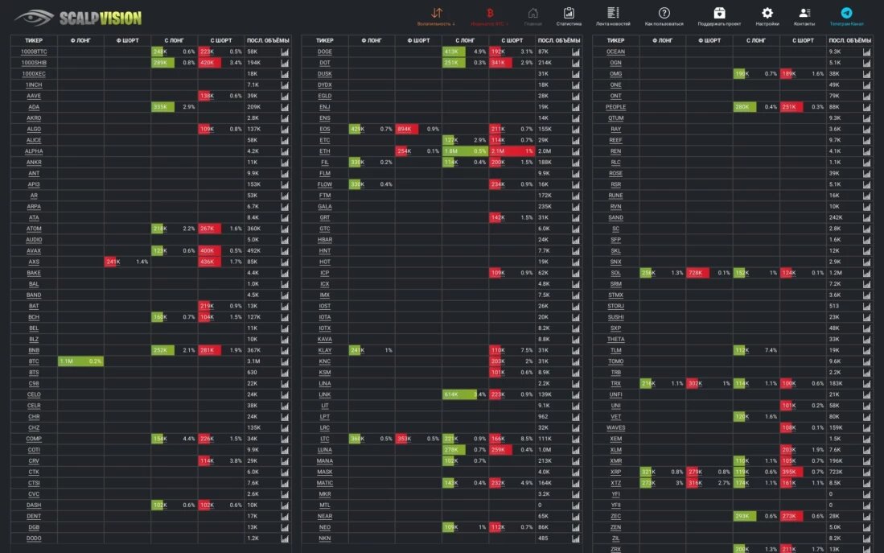
Task: Open chart icon for NEO row
Action: pyautogui.click(x=576, y=527)
